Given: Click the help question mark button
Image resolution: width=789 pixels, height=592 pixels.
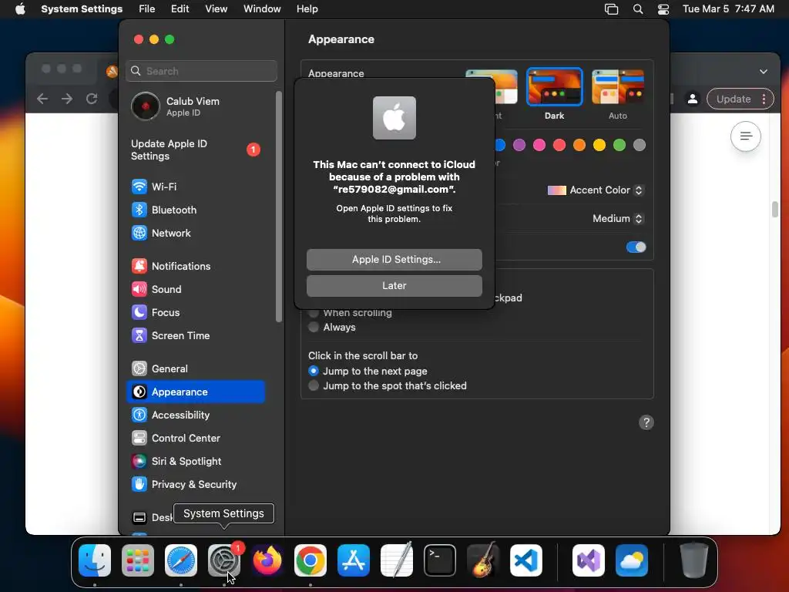Looking at the screenshot, I should coord(646,422).
